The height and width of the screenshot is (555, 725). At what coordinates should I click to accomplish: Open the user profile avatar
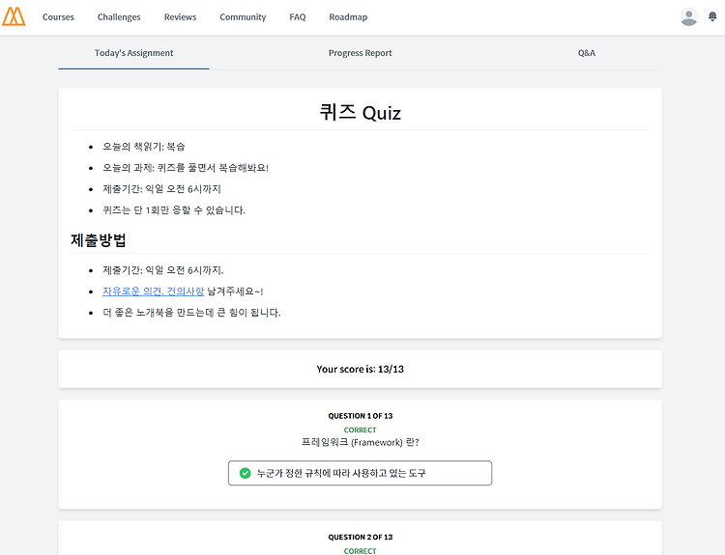pyautogui.click(x=688, y=17)
